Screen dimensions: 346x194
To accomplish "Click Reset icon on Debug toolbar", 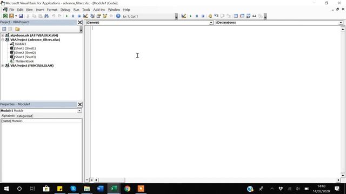I will [x=203, y=16].
